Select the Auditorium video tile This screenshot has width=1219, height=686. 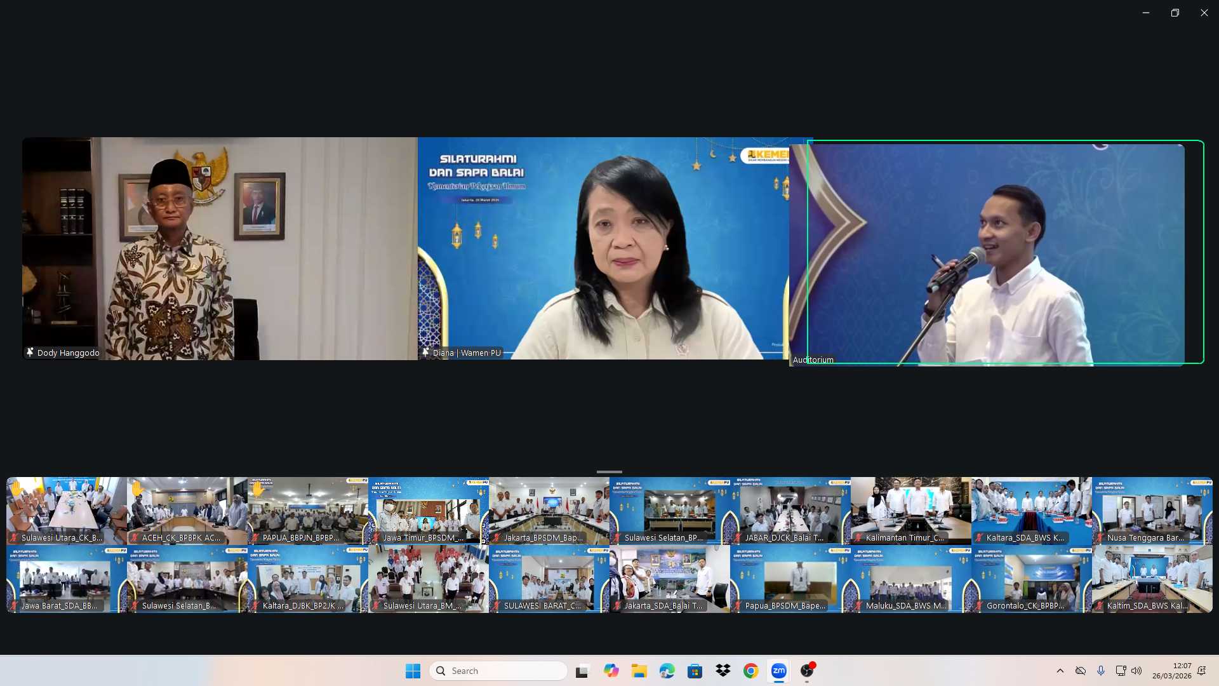(x=996, y=252)
